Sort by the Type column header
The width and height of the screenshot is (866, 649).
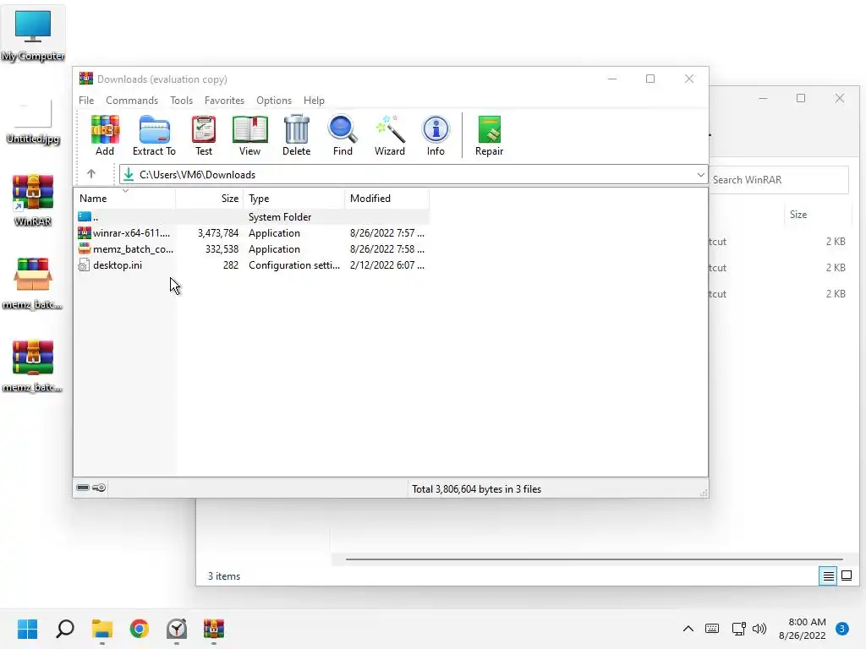pos(293,199)
